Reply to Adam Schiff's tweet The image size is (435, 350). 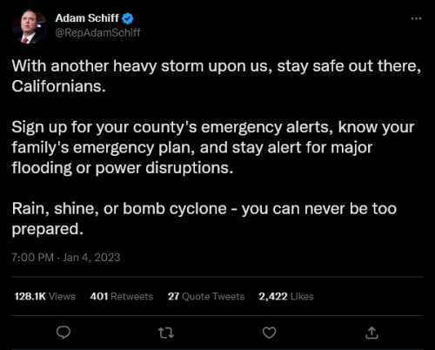(x=64, y=333)
